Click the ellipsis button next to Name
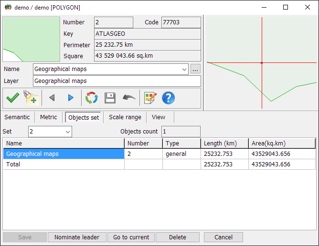 (195, 69)
